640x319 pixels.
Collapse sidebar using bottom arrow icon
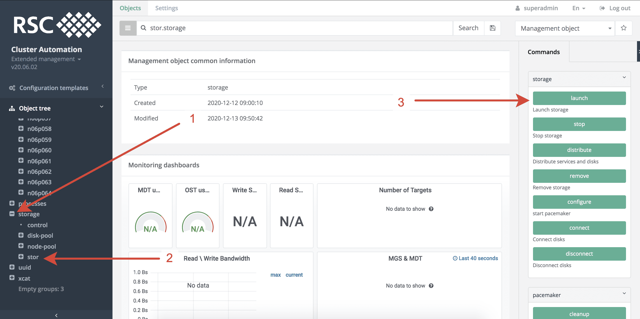tap(56, 315)
